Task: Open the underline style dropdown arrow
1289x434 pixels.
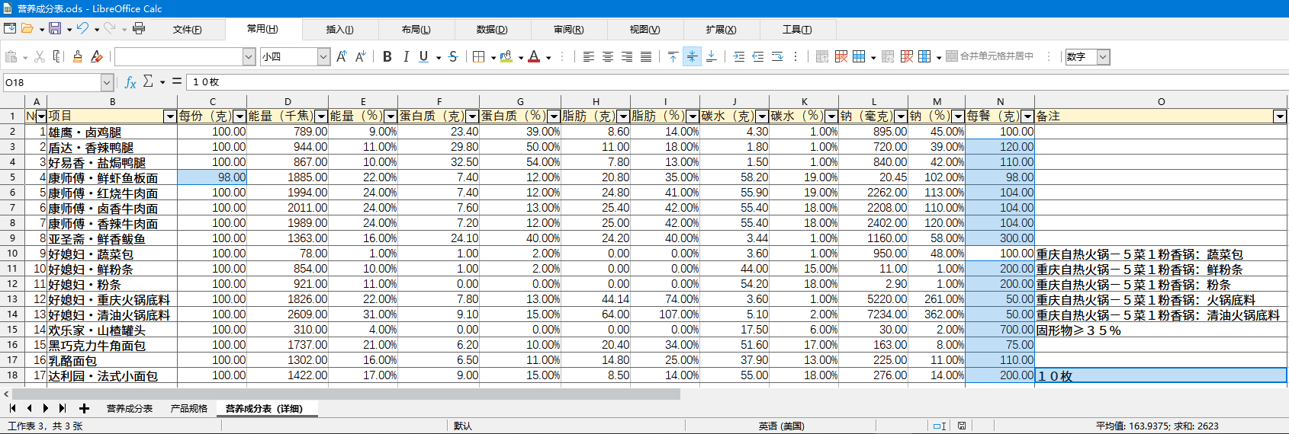Action: point(439,57)
